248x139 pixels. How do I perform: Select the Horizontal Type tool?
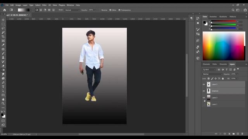[x=3, y=86]
